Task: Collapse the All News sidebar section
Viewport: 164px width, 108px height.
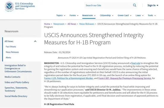Action: [35, 41]
